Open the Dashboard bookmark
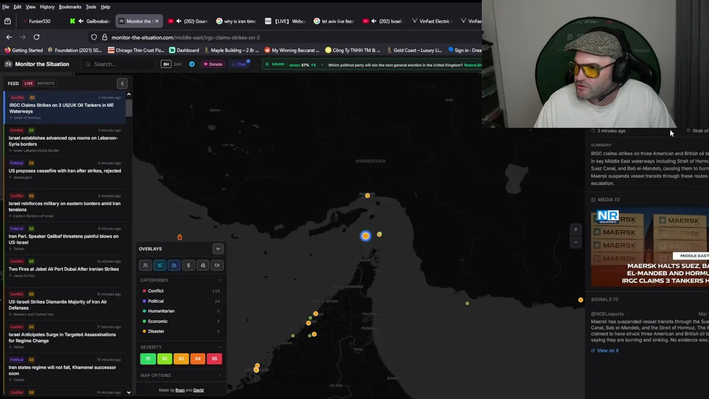This screenshot has height=399, width=709. [x=184, y=50]
